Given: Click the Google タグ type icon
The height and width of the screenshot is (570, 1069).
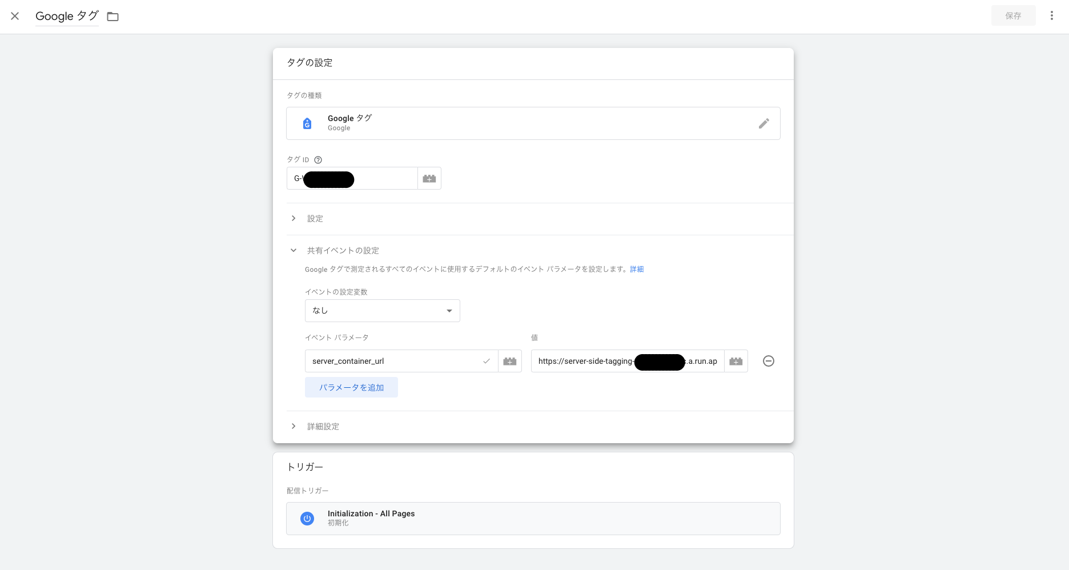Looking at the screenshot, I should [x=307, y=123].
